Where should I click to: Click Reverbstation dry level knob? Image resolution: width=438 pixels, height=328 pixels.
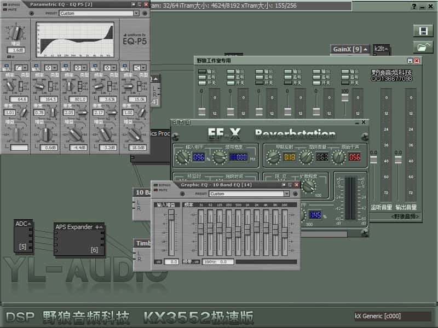point(338,157)
